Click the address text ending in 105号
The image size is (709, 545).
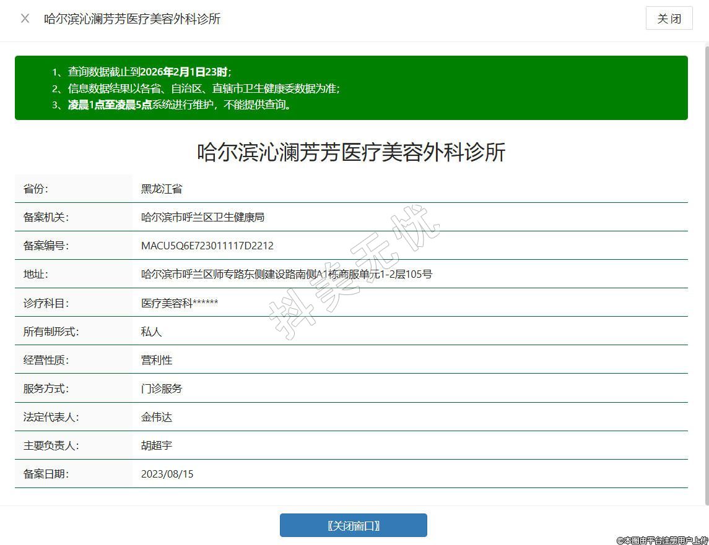pos(286,274)
